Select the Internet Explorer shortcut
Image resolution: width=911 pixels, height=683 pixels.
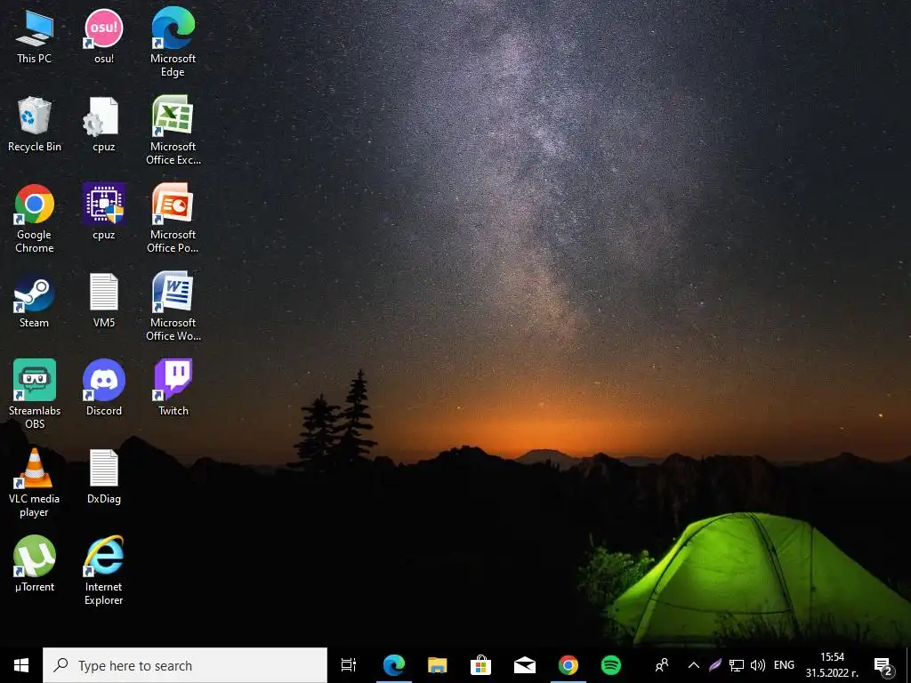(x=104, y=571)
